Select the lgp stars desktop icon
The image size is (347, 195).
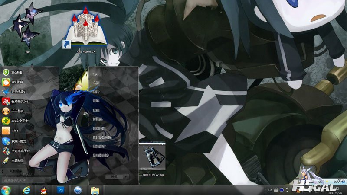pos(27,28)
